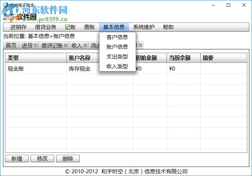The height and width of the screenshot is (176, 252).
Task: Sort by the 初始金额 column header
Action: (x=151, y=58)
